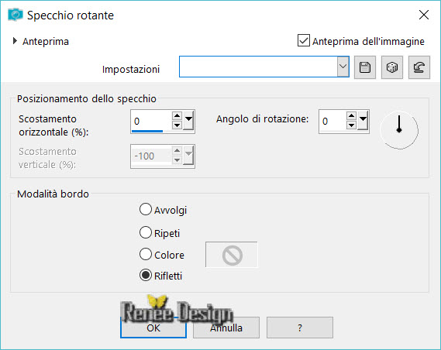Increase the Angolo di rotazione value arrow
The image size is (441, 350).
pyautogui.click(x=351, y=116)
